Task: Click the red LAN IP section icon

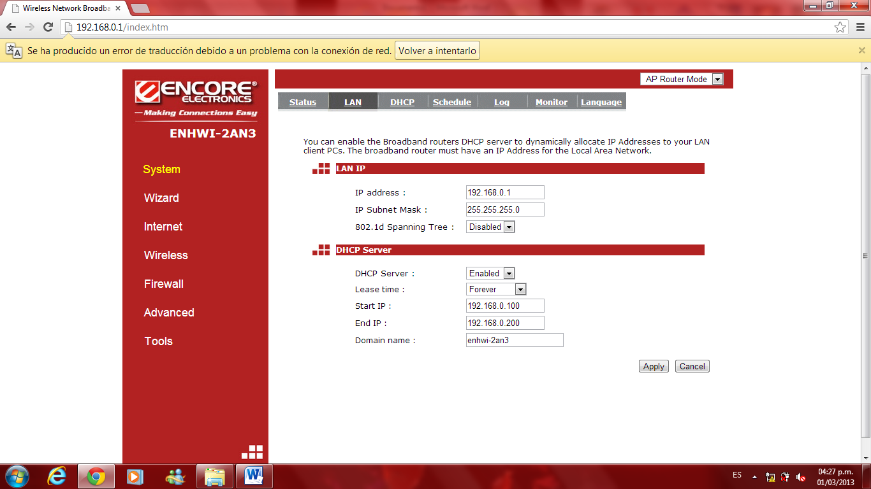Action: click(321, 168)
